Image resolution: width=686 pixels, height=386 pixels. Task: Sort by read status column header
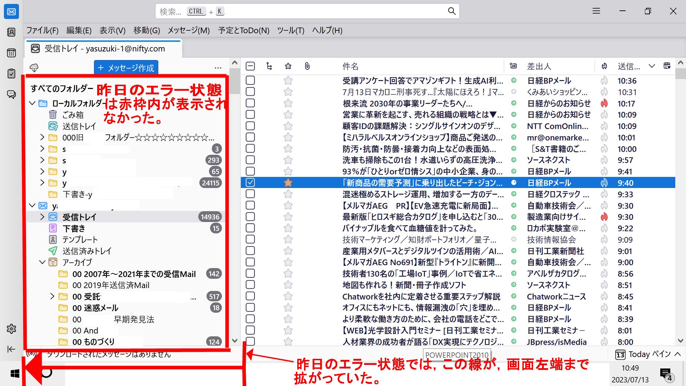pyautogui.click(x=513, y=66)
